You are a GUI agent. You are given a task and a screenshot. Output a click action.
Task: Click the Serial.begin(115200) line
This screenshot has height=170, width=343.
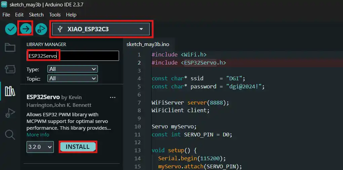click(x=192, y=159)
